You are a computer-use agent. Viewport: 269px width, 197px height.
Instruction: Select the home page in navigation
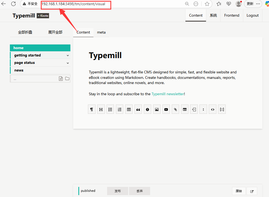(x=40, y=48)
